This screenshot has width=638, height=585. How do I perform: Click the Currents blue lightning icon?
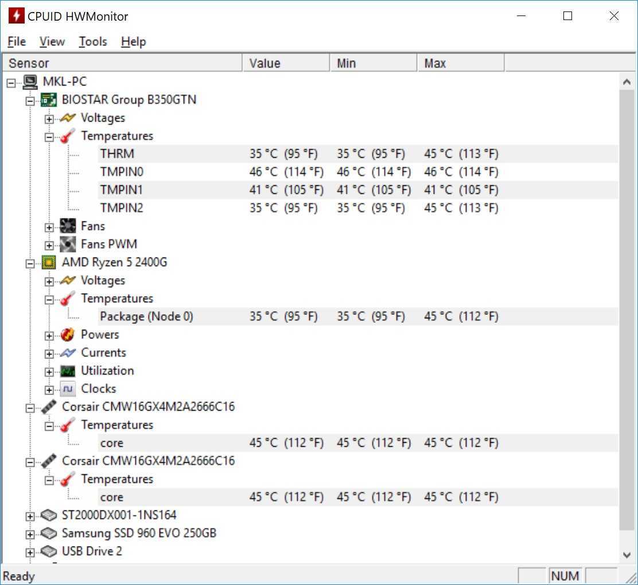(68, 353)
